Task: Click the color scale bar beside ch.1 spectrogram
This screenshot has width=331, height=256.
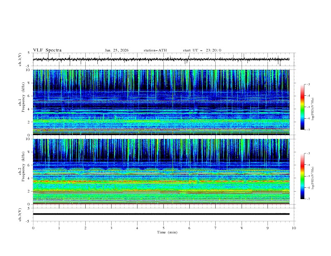Action: point(303,107)
